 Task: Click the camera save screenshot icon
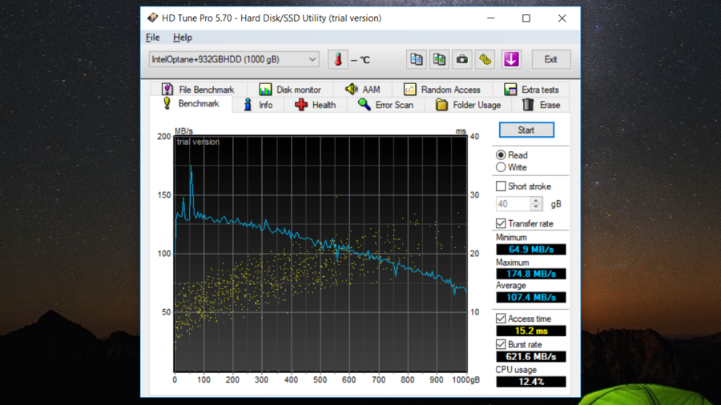[462, 59]
